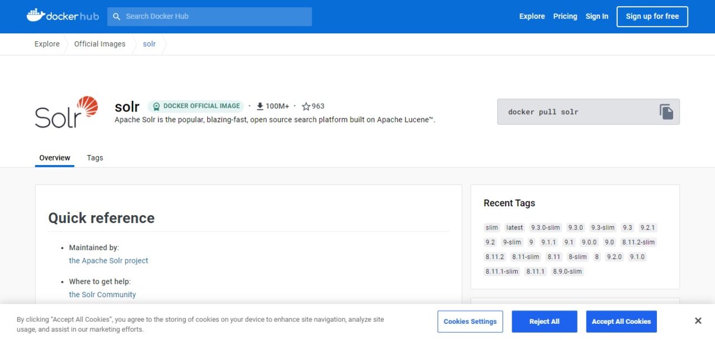Viewport: 715px width, 340px height.
Task: Select the 9-slim tag
Action: pos(512,242)
